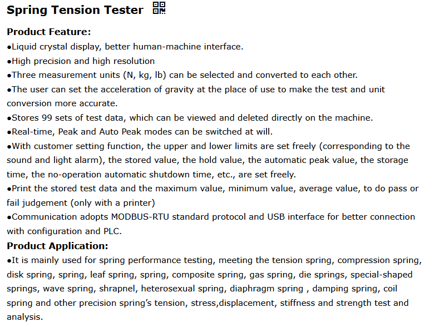
Task: Click the QR code icon beside the title
Action: 159,8
